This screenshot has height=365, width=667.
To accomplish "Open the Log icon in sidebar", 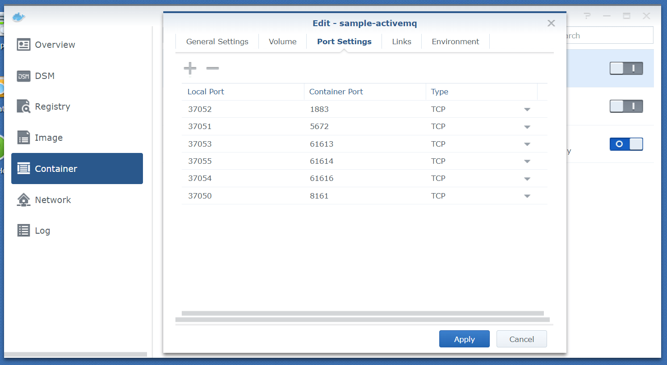I will 23,231.
